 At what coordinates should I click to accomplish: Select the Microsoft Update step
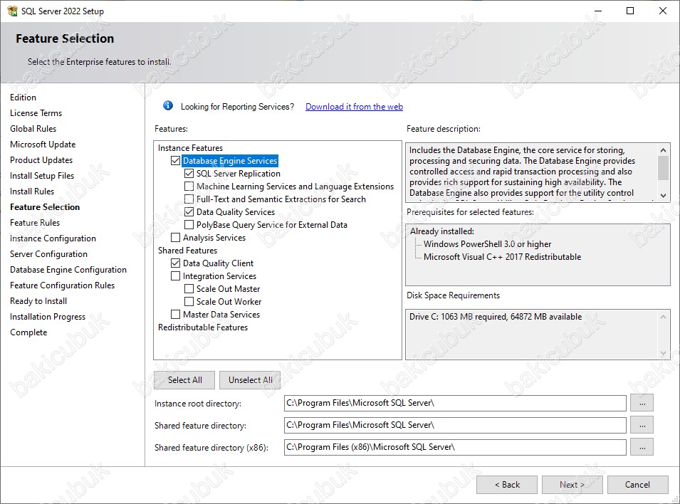tap(43, 145)
